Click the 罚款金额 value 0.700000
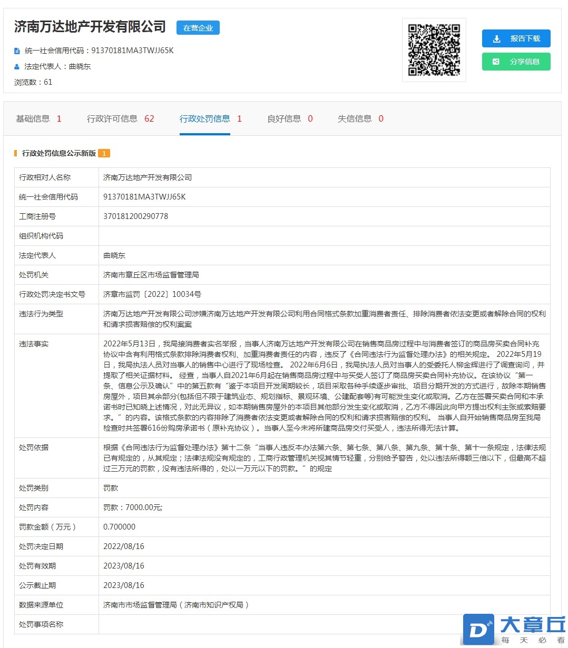The width and height of the screenshot is (568, 648). (x=120, y=527)
